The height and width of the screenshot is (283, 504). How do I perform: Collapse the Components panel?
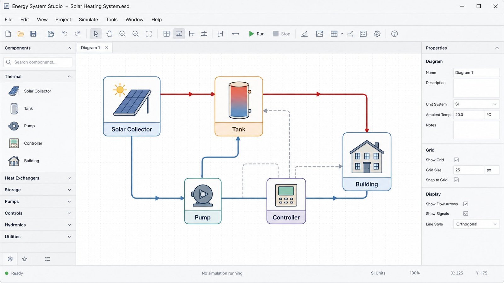point(69,48)
